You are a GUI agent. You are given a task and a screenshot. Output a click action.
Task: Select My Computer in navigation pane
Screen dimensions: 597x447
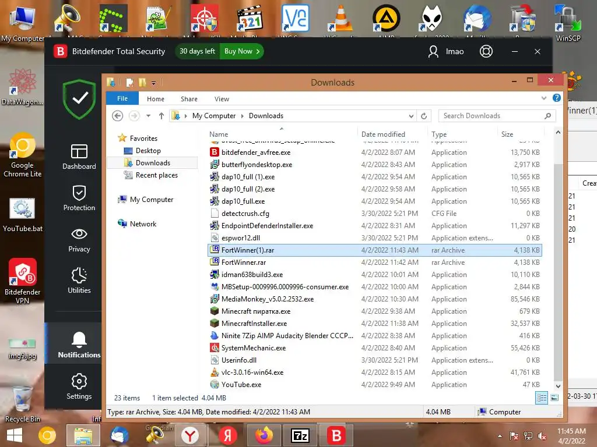151,200
